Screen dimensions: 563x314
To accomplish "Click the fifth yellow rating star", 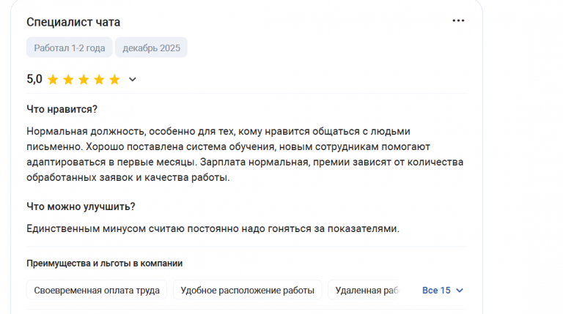I will coord(114,80).
